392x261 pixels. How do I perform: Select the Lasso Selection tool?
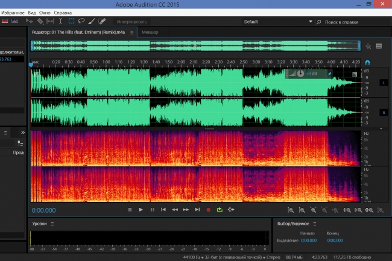[x=81, y=22]
